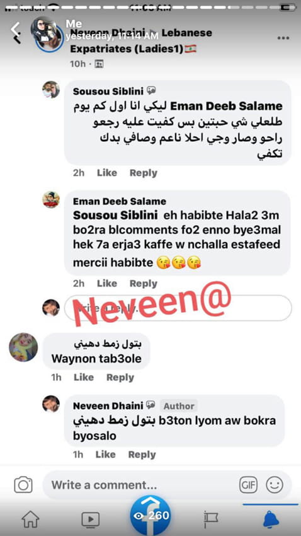Open the GIF picker in comment bar
301x536 pixels.
(248, 485)
